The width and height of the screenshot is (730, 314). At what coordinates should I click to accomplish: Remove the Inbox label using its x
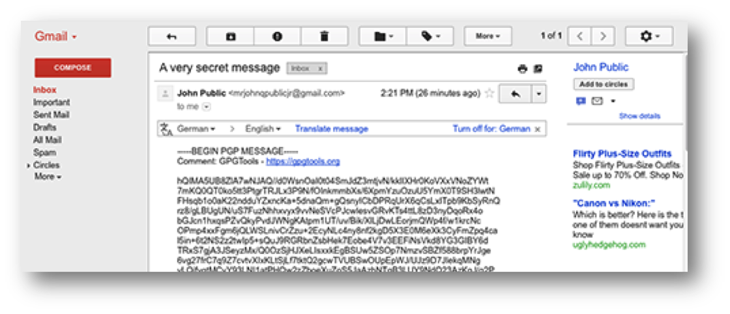point(320,68)
